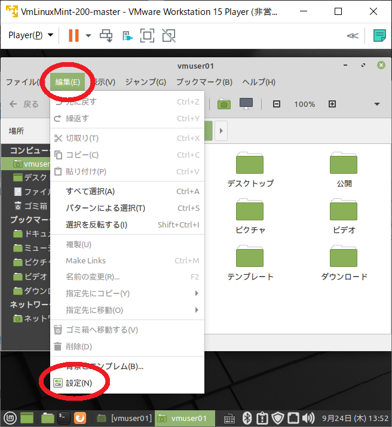Select 名前の変更(R)... menu entry
The width and height of the screenshot is (392, 427).
127,277
